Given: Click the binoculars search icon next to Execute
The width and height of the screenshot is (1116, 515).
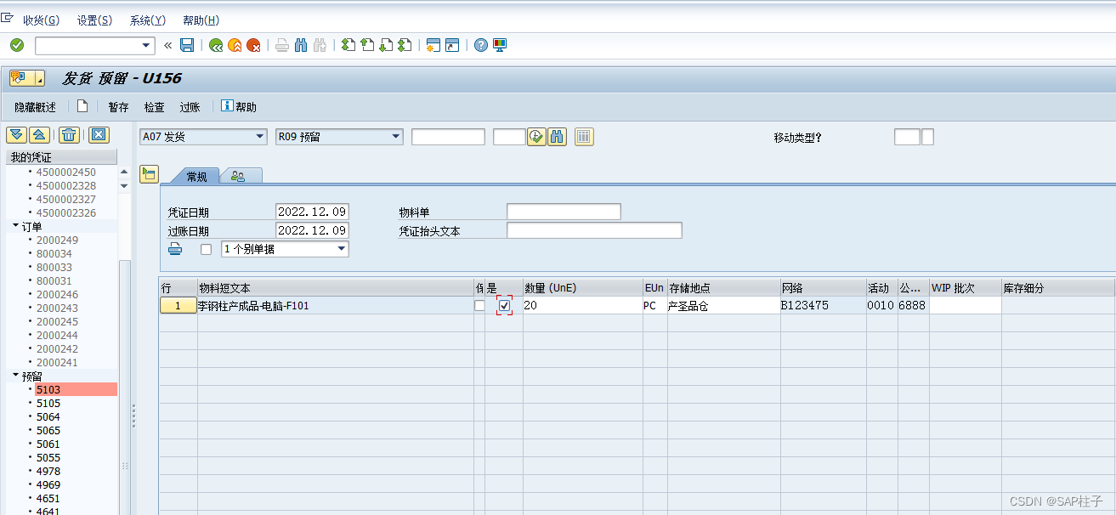Looking at the screenshot, I should (557, 137).
